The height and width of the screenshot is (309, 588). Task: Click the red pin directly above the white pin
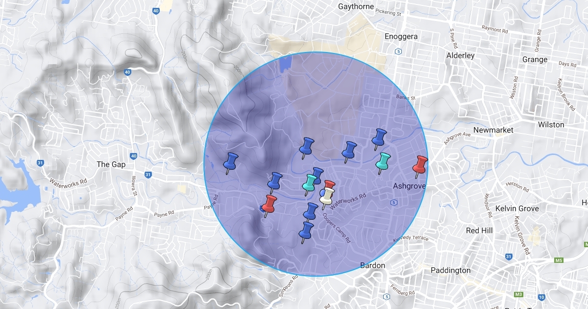(330, 185)
